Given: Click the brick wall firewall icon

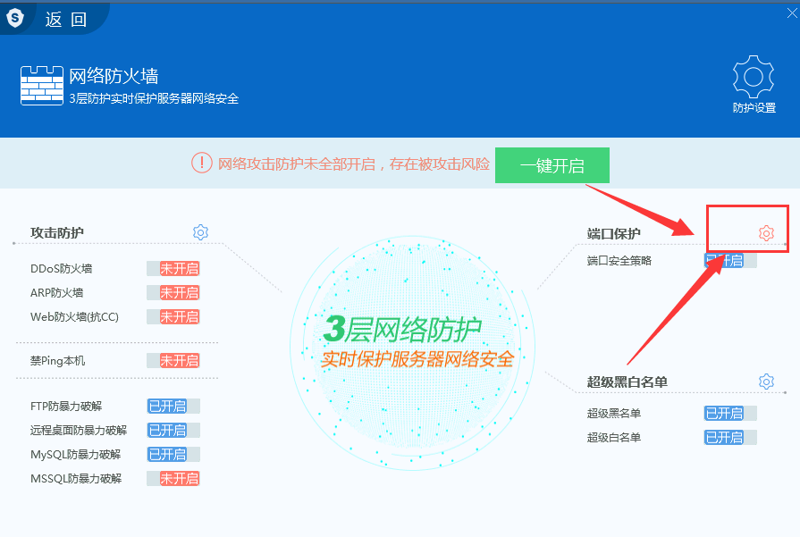Looking at the screenshot, I should (42, 86).
